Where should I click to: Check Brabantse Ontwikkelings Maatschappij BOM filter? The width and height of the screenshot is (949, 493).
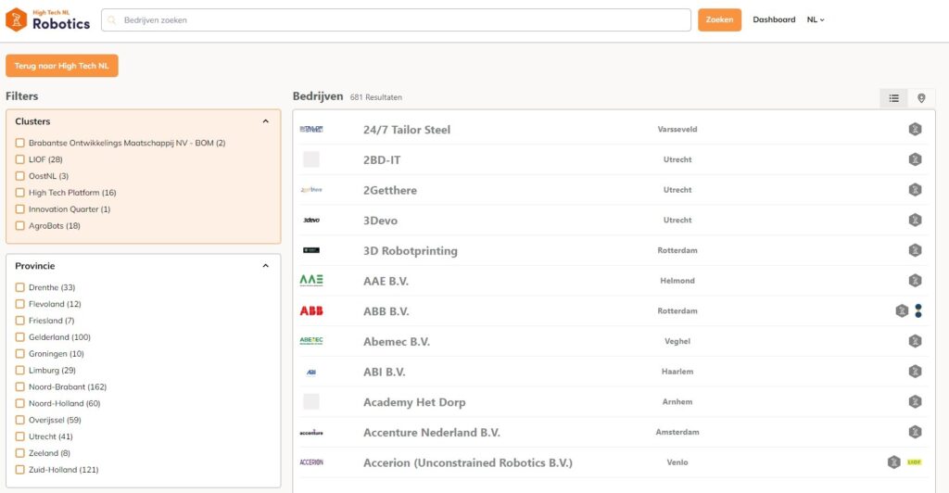(20, 143)
